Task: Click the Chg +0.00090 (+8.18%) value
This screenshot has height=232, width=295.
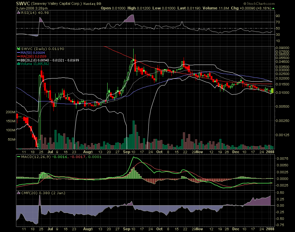Action: pos(251,8)
